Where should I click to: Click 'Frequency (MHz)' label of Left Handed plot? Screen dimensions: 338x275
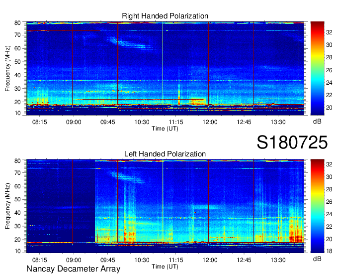pyautogui.click(x=7, y=206)
